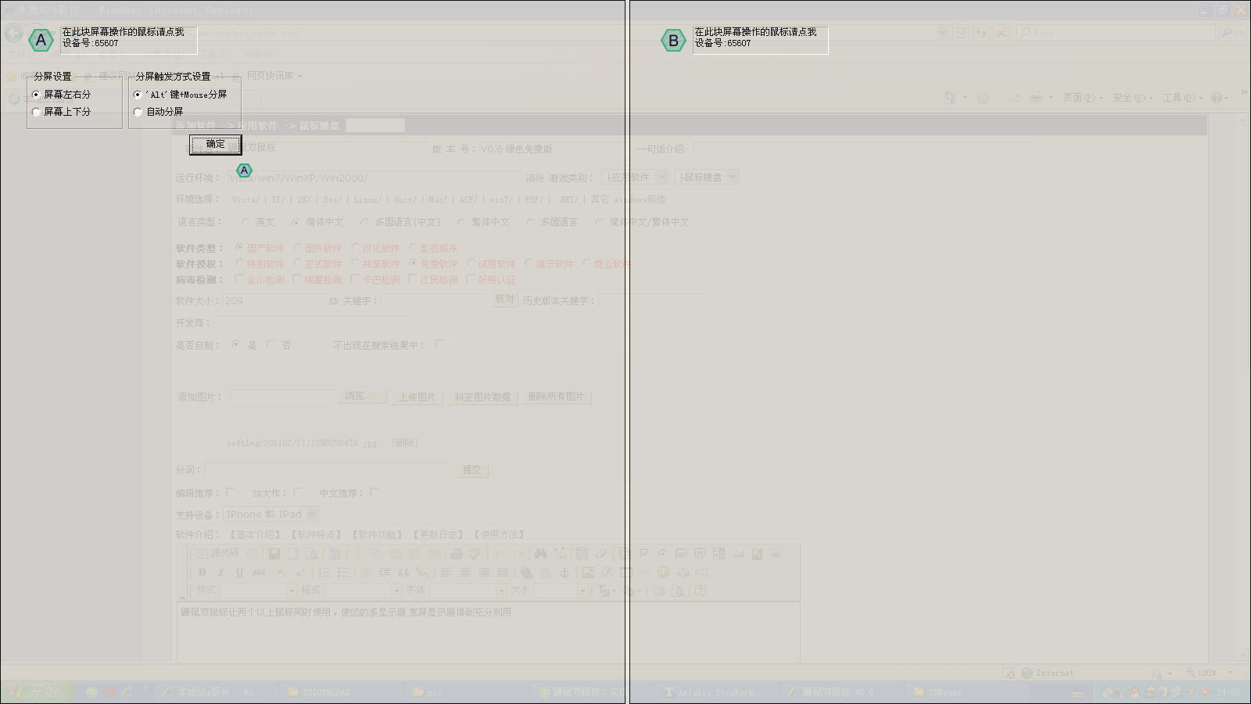Open the iPhone 和 iPad device dropdown

[271, 514]
